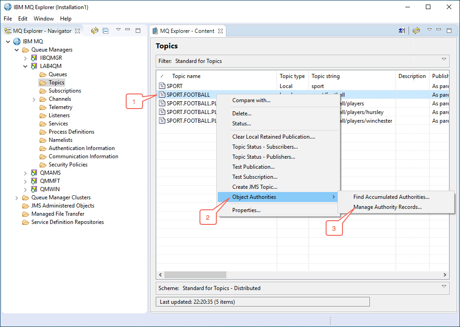Open the Window menu
Screen dimensions: 460x327
(44, 19)
